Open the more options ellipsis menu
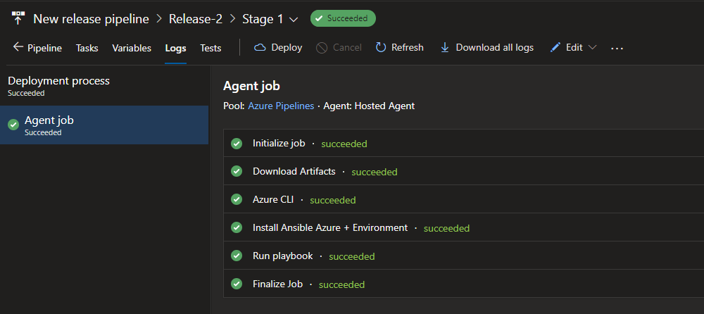704x314 pixels. (617, 48)
